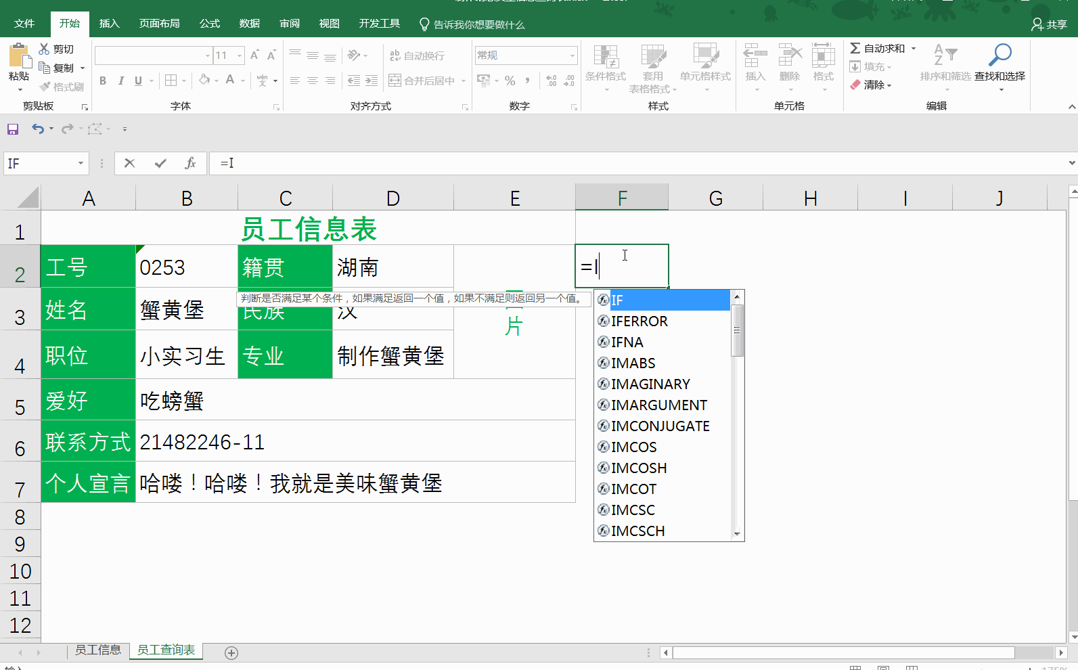Open the font size dropdown
Image resolution: width=1078 pixels, height=670 pixels.
[x=240, y=55]
